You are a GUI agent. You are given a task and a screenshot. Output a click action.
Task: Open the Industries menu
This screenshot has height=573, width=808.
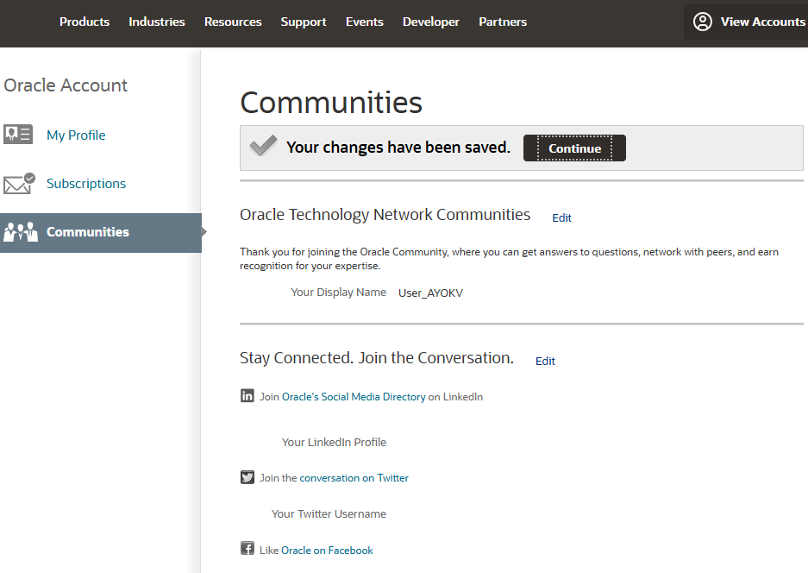click(x=157, y=22)
